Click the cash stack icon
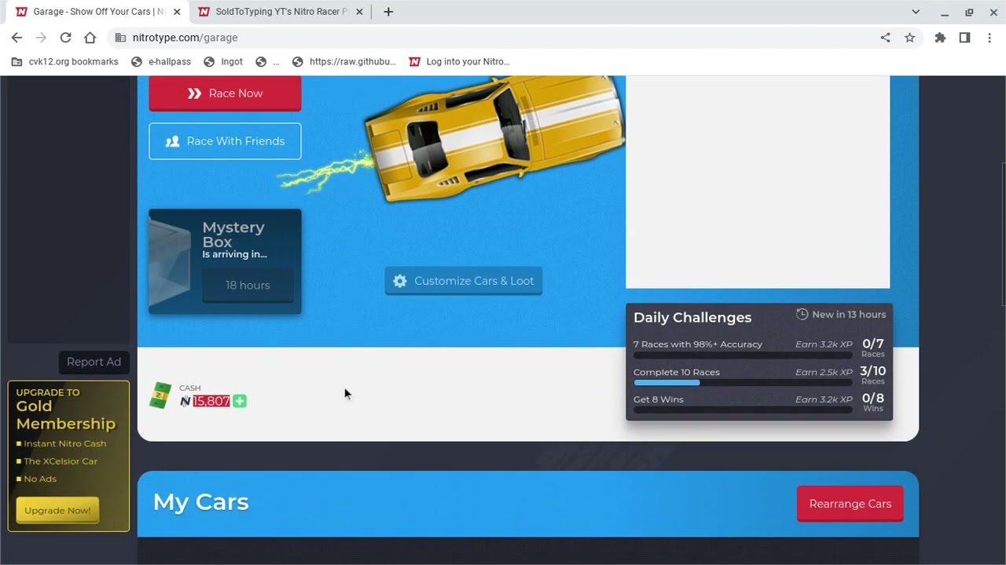This screenshot has height=565, width=1006. 160,395
